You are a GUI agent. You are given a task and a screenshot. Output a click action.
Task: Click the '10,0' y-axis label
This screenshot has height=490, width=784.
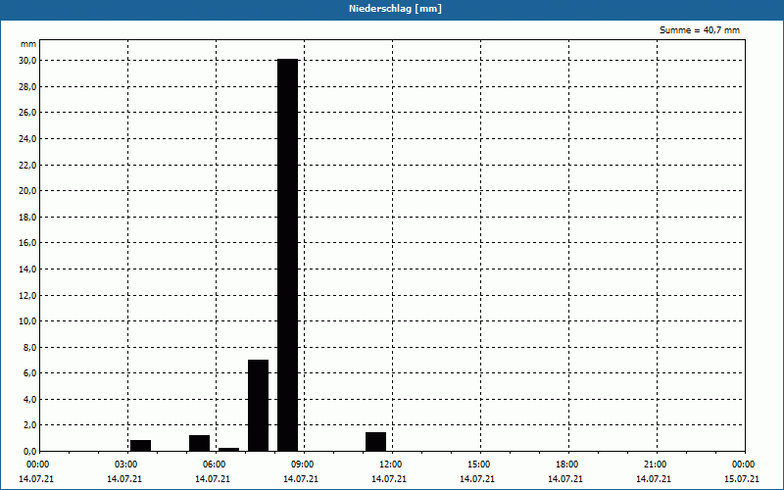(27, 321)
